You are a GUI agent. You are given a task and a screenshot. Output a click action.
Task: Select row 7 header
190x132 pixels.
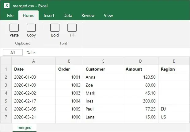(x=6, y=117)
